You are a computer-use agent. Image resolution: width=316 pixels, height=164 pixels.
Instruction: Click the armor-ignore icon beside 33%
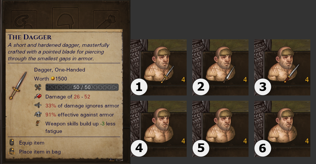click(38, 106)
